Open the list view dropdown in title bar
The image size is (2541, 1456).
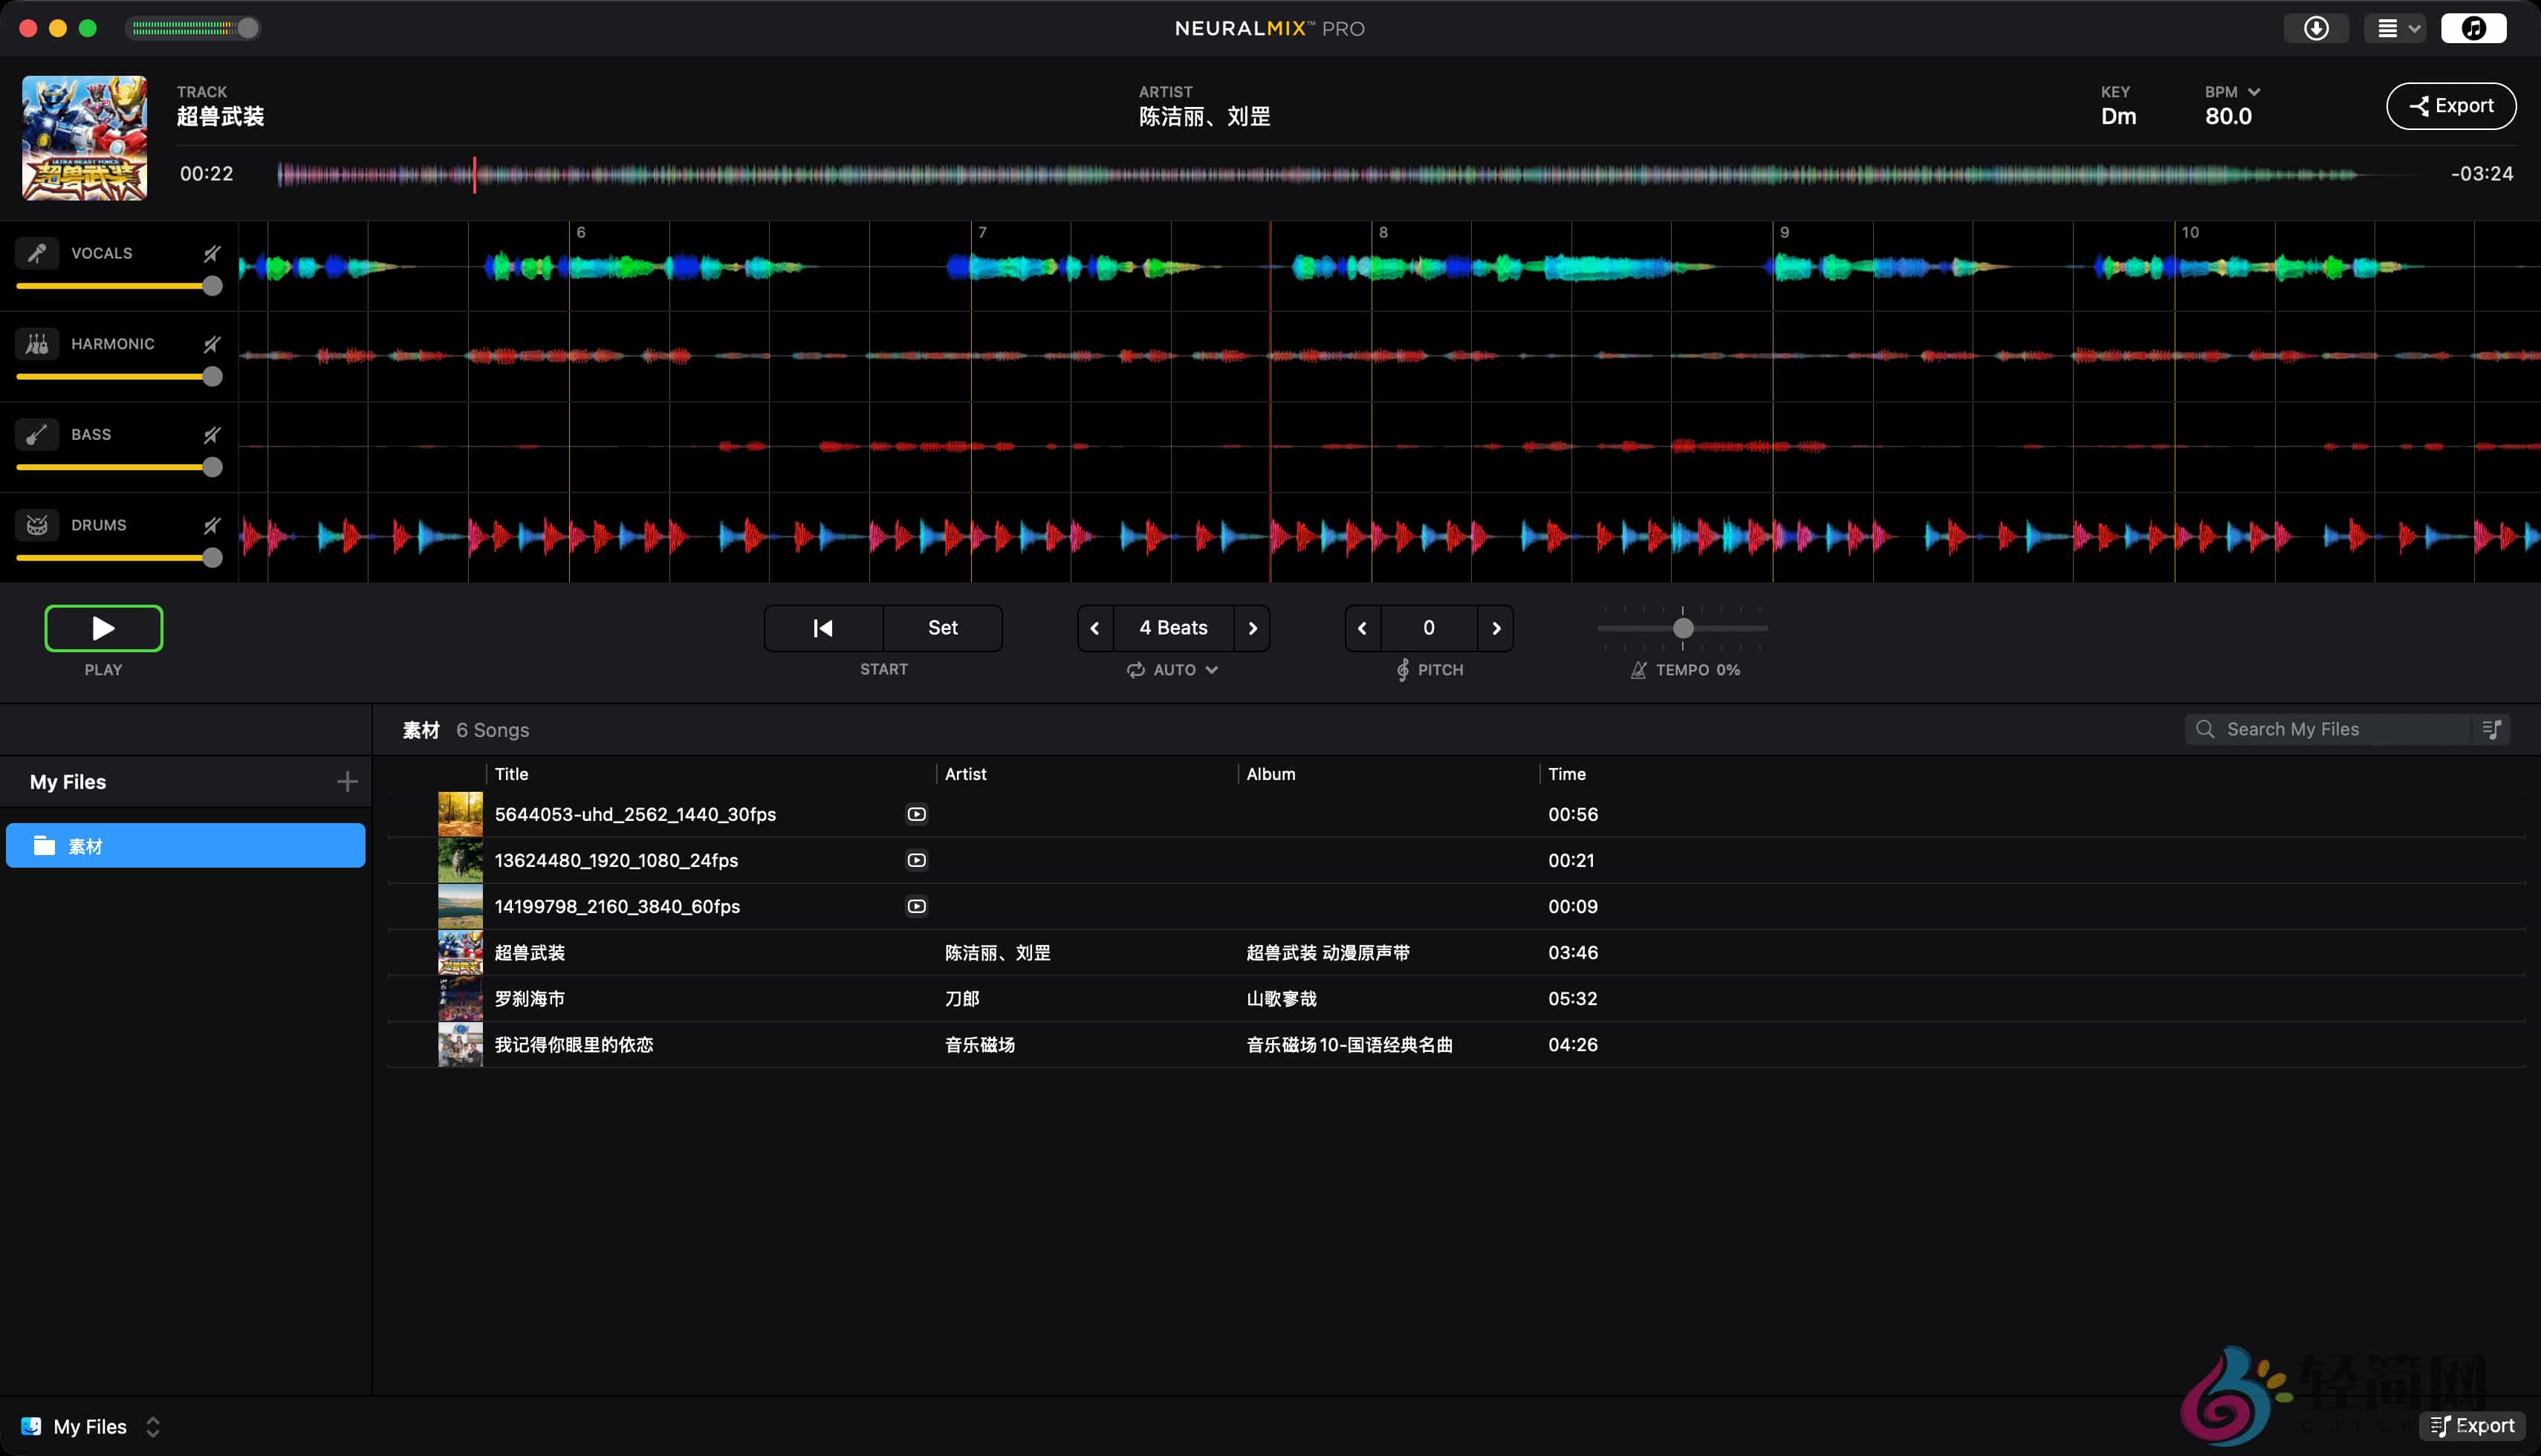(x=2395, y=28)
